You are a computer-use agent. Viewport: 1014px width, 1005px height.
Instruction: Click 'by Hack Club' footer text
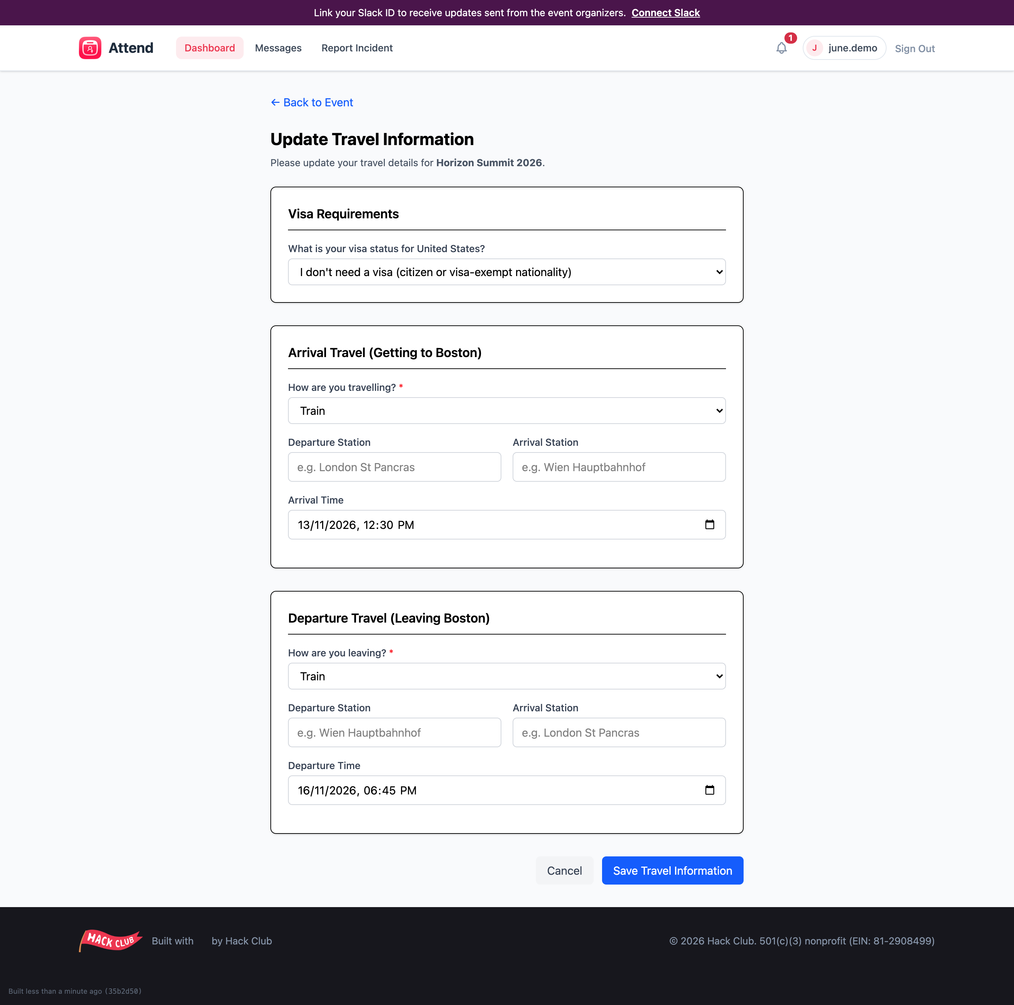(x=242, y=941)
